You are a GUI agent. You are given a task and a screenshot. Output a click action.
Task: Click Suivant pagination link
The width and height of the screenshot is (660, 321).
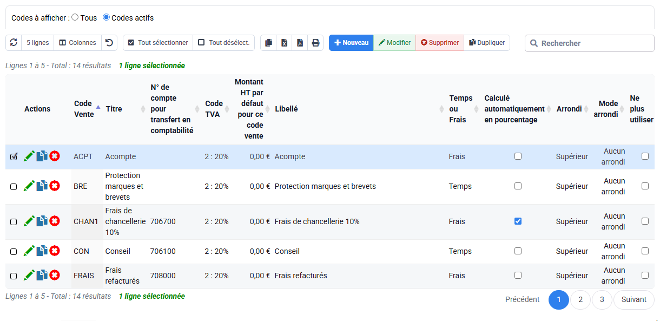pos(634,299)
